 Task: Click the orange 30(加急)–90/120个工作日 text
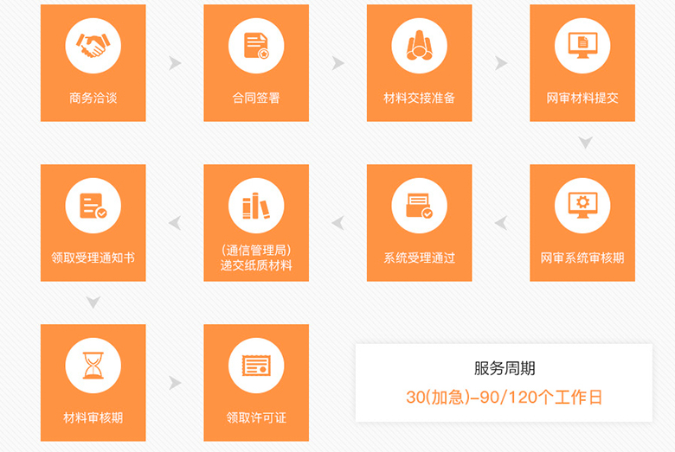(504, 398)
